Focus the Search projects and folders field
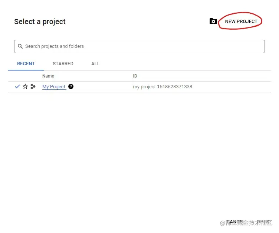 [x=139, y=46]
